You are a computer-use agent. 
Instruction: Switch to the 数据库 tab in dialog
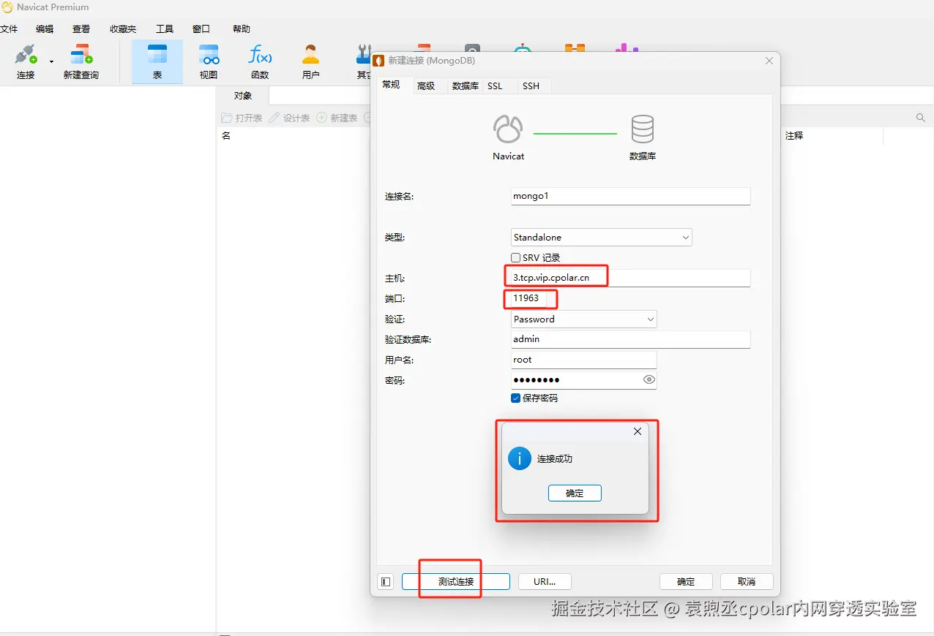click(x=466, y=86)
